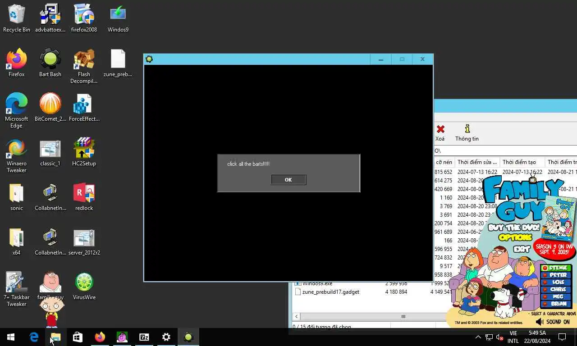Sort by the 'cỡ nén' column header
Screen dimensions: 577x346
444,162
